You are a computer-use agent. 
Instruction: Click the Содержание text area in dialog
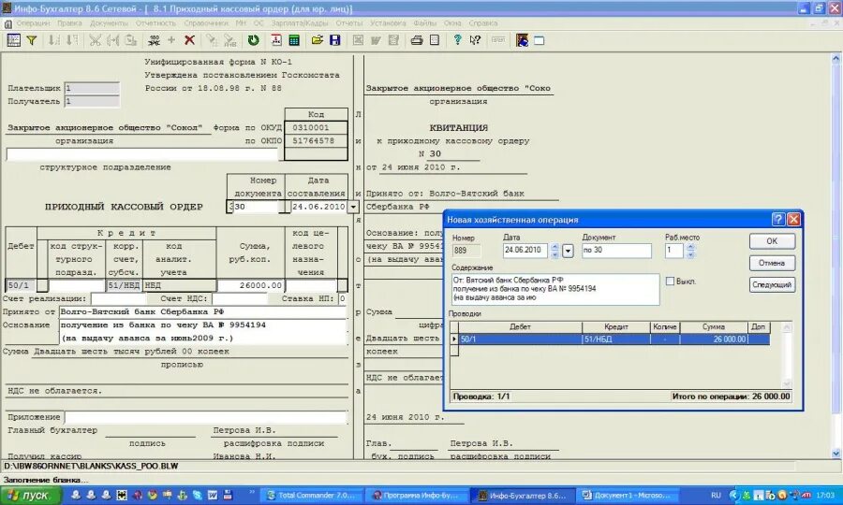[x=555, y=289]
